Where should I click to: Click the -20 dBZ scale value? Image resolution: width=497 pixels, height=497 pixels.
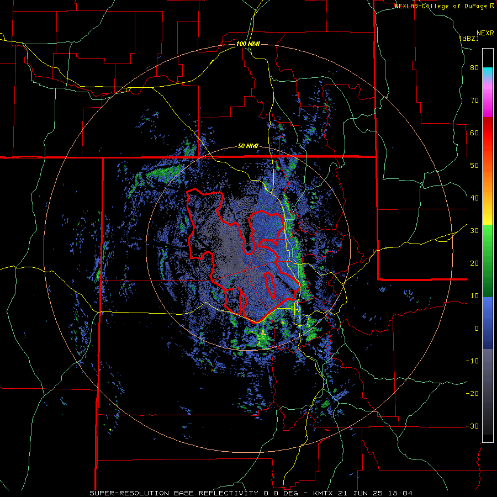pyautogui.click(x=472, y=394)
